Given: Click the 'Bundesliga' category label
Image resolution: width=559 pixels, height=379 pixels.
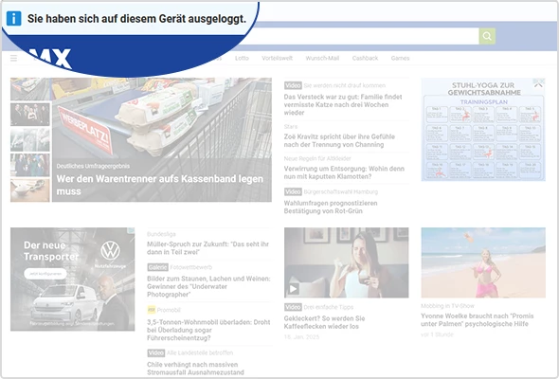Looking at the screenshot, I should pos(161,234).
